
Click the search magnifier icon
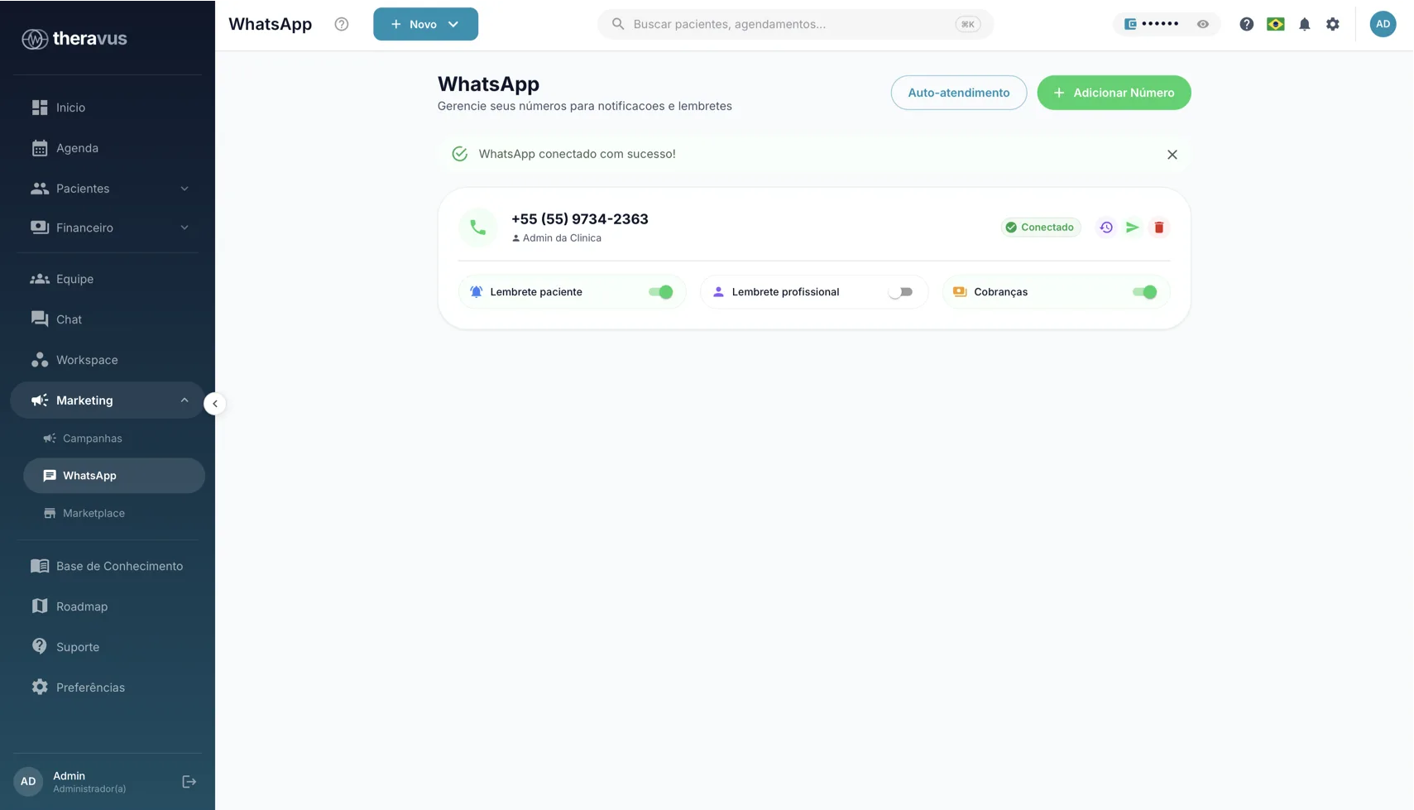click(x=618, y=24)
